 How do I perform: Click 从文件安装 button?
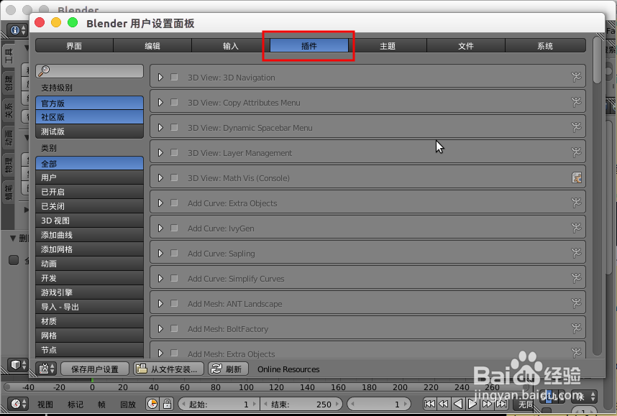tap(168, 369)
